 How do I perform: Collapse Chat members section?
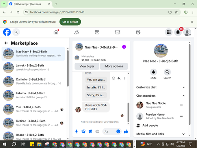click(161, 96)
